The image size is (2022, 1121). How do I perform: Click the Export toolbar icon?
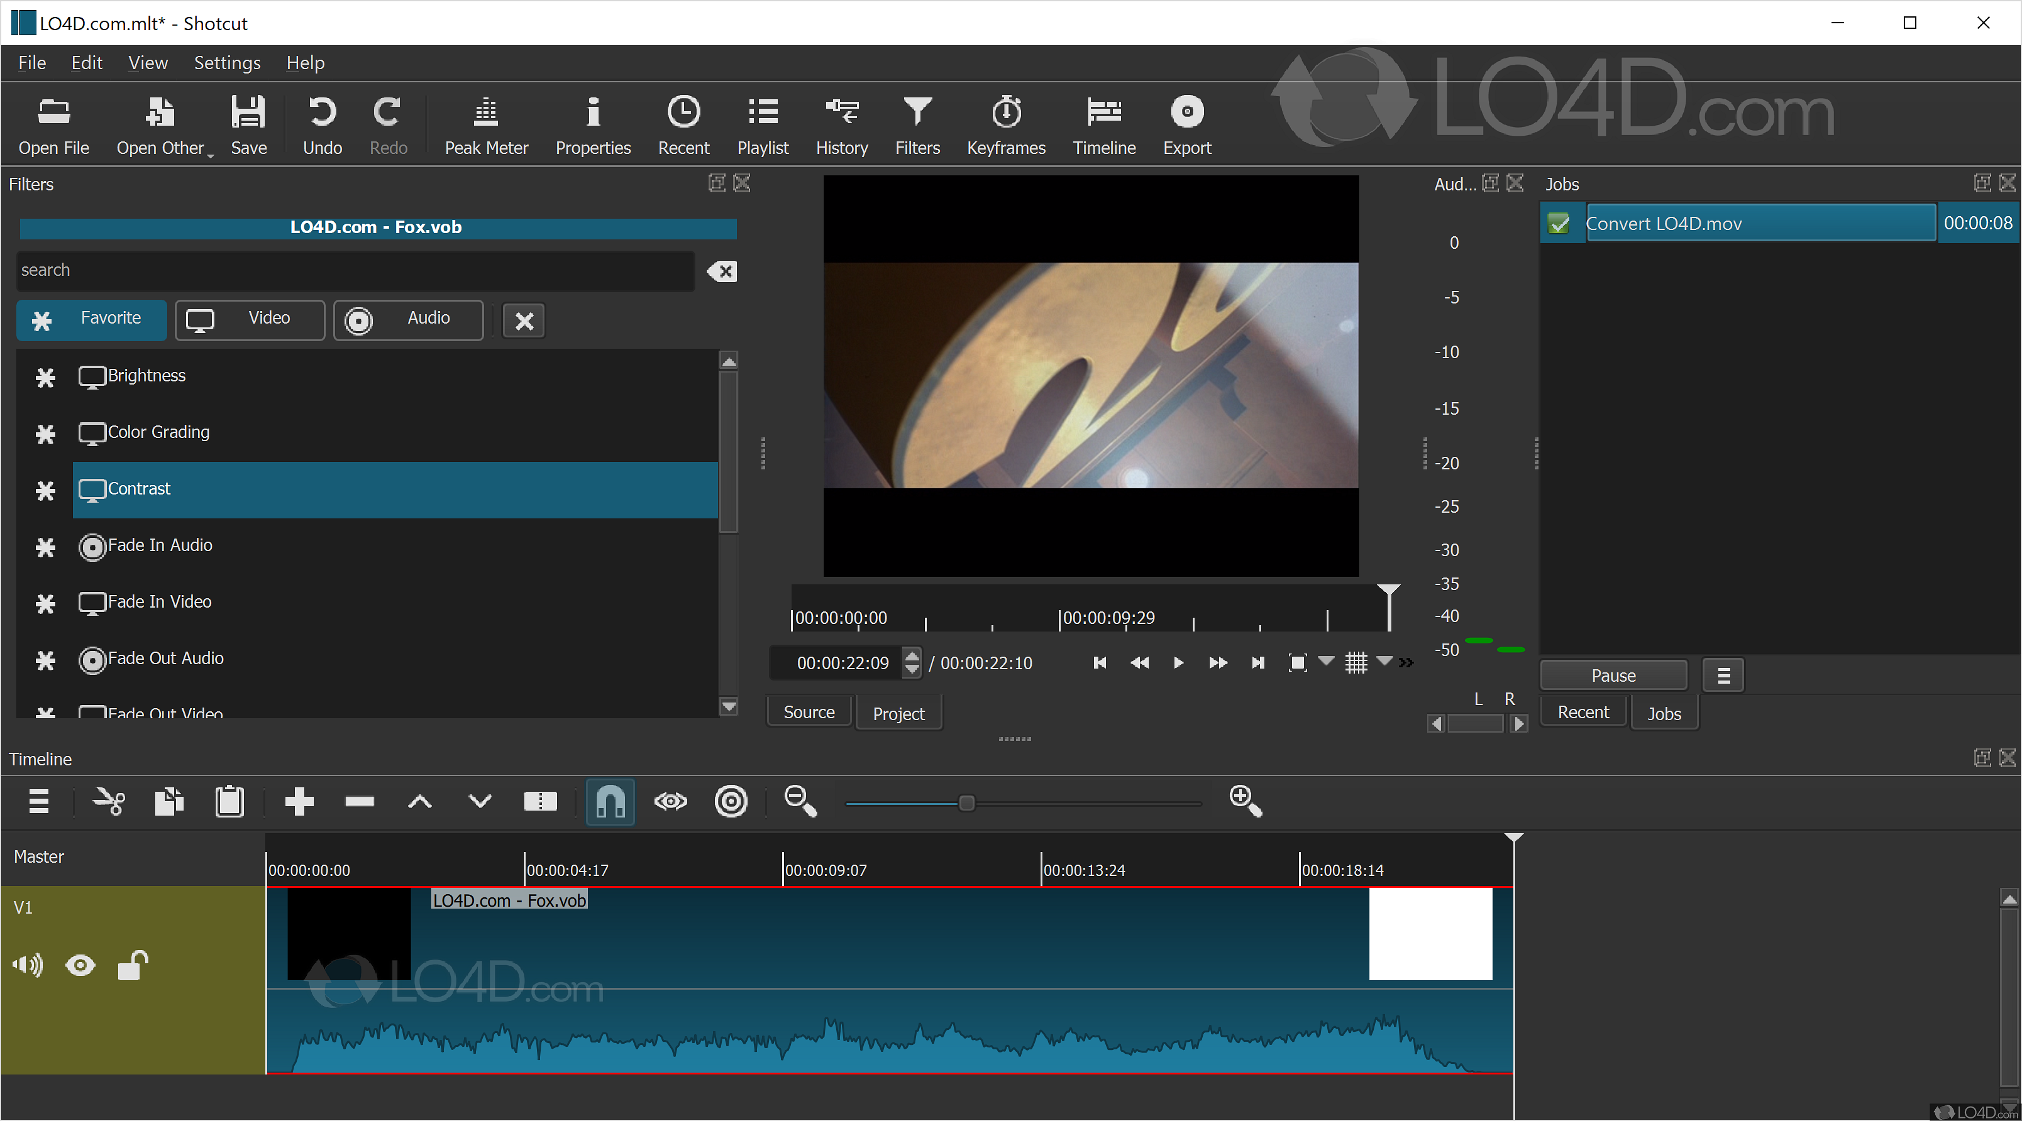pyautogui.click(x=1186, y=126)
